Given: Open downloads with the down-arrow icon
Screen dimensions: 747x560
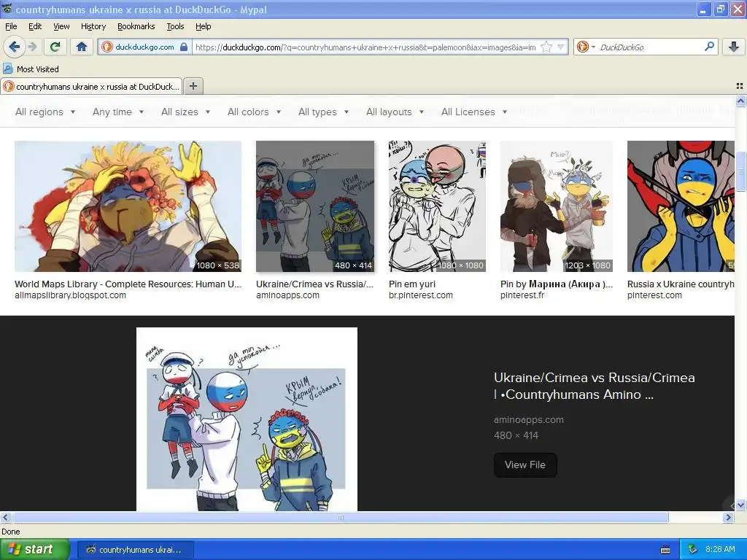Looking at the screenshot, I should point(734,47).
